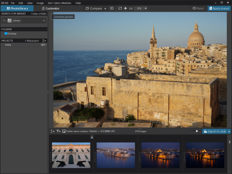Open the DxO Optics Modules menu
The width and height of the screenshot is (232, 174).
pyautogui.click(x=59, y=3)
